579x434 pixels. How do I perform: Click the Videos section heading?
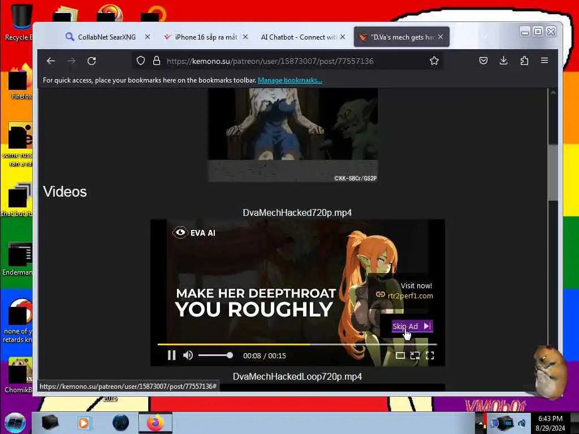coord(65,192)
